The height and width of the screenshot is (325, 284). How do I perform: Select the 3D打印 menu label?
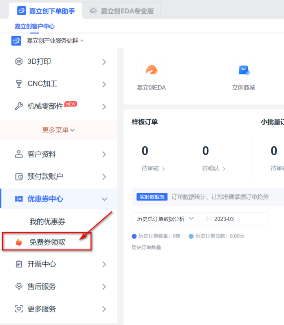click(39, 62)
